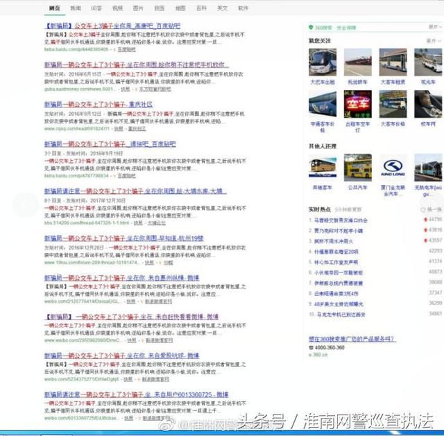444x436 pixels.
Task: Open the 无轨电车 trolleybus thumbnail
Action: click(x=428, y=167)
